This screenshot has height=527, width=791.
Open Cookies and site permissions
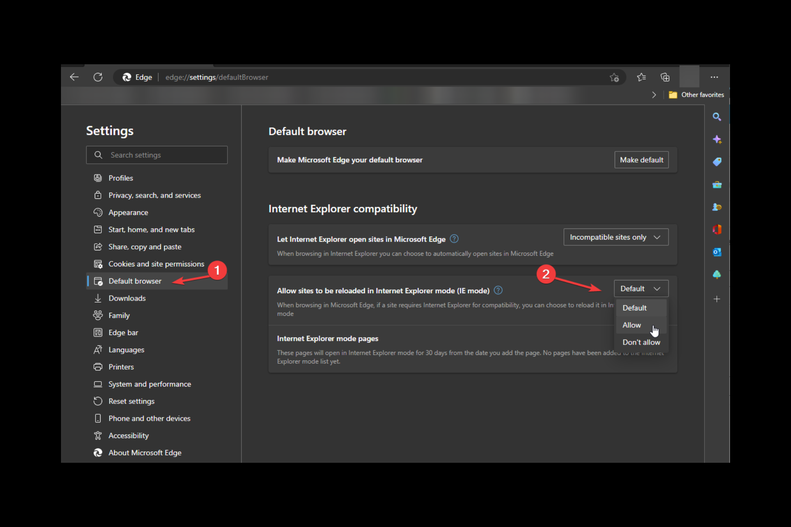(x=156, y=263)
